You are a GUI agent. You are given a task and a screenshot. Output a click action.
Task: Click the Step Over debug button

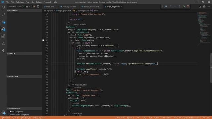pyautogui.click(x=170, y=6)
